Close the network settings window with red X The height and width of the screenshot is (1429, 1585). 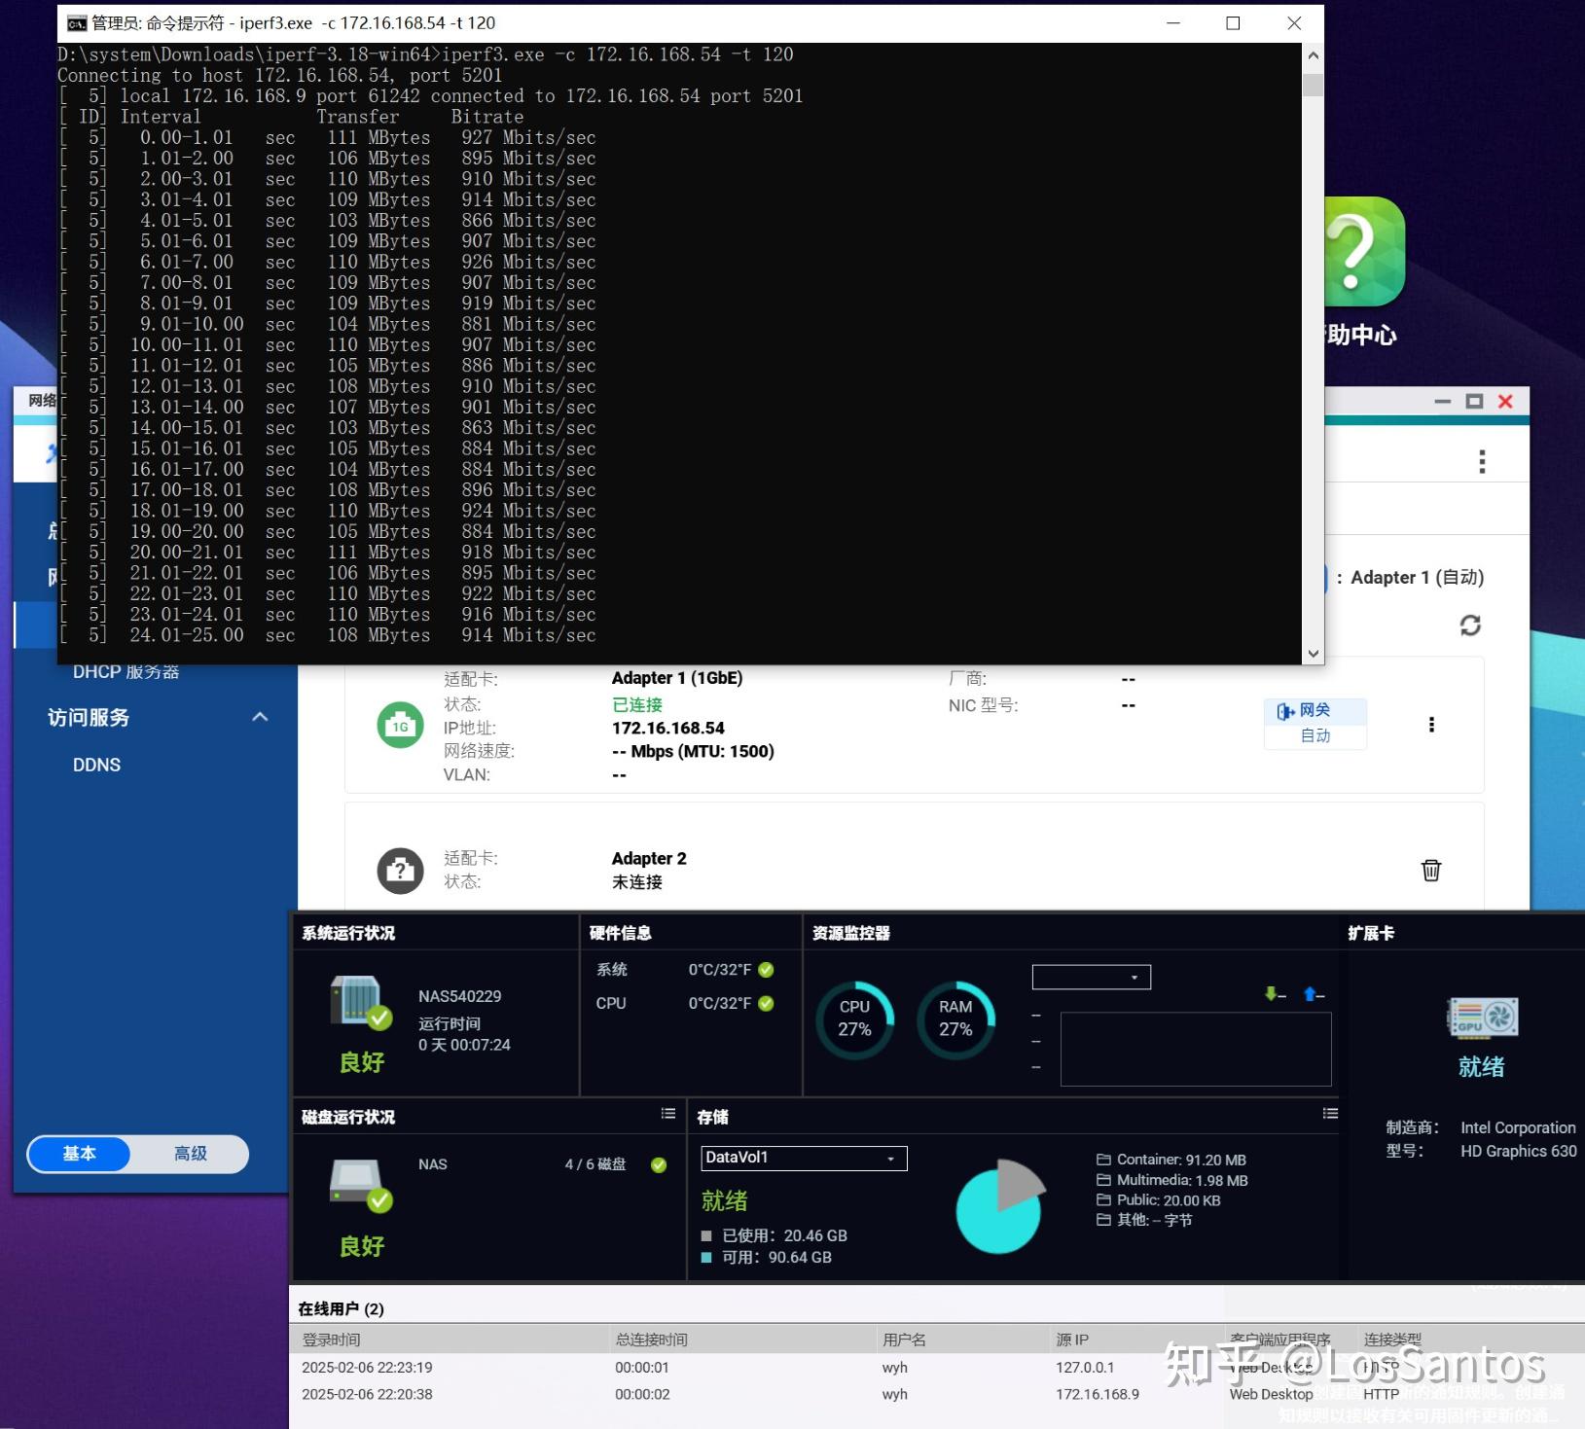coord(1505,402)
